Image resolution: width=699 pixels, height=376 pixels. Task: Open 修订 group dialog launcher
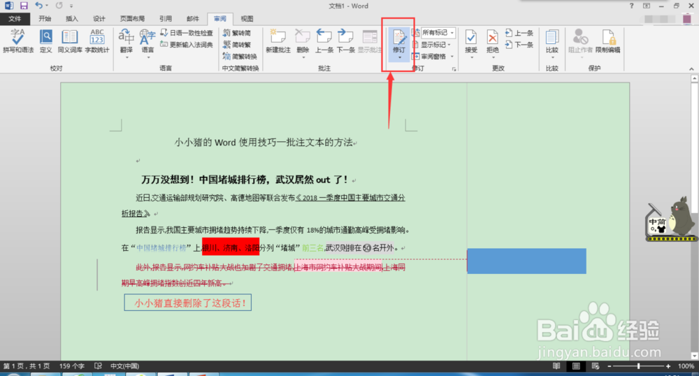[454, 69]
